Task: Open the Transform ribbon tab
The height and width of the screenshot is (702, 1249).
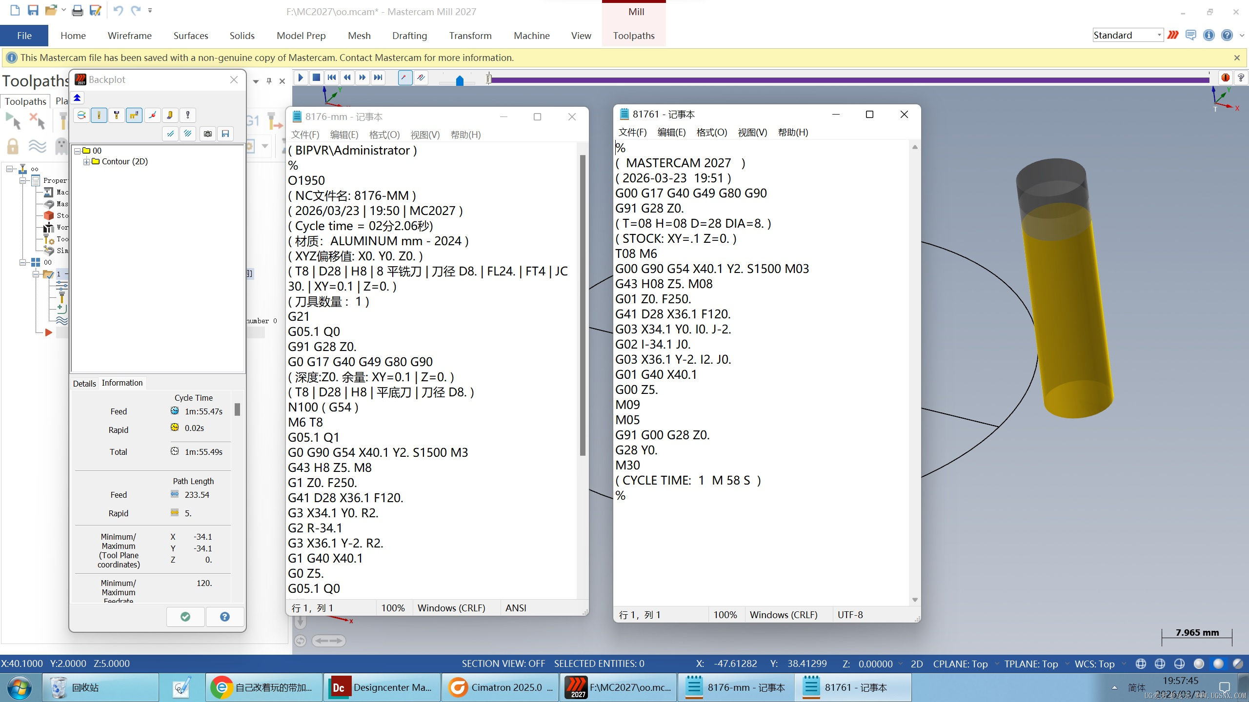Action: [x=470, y=36]
